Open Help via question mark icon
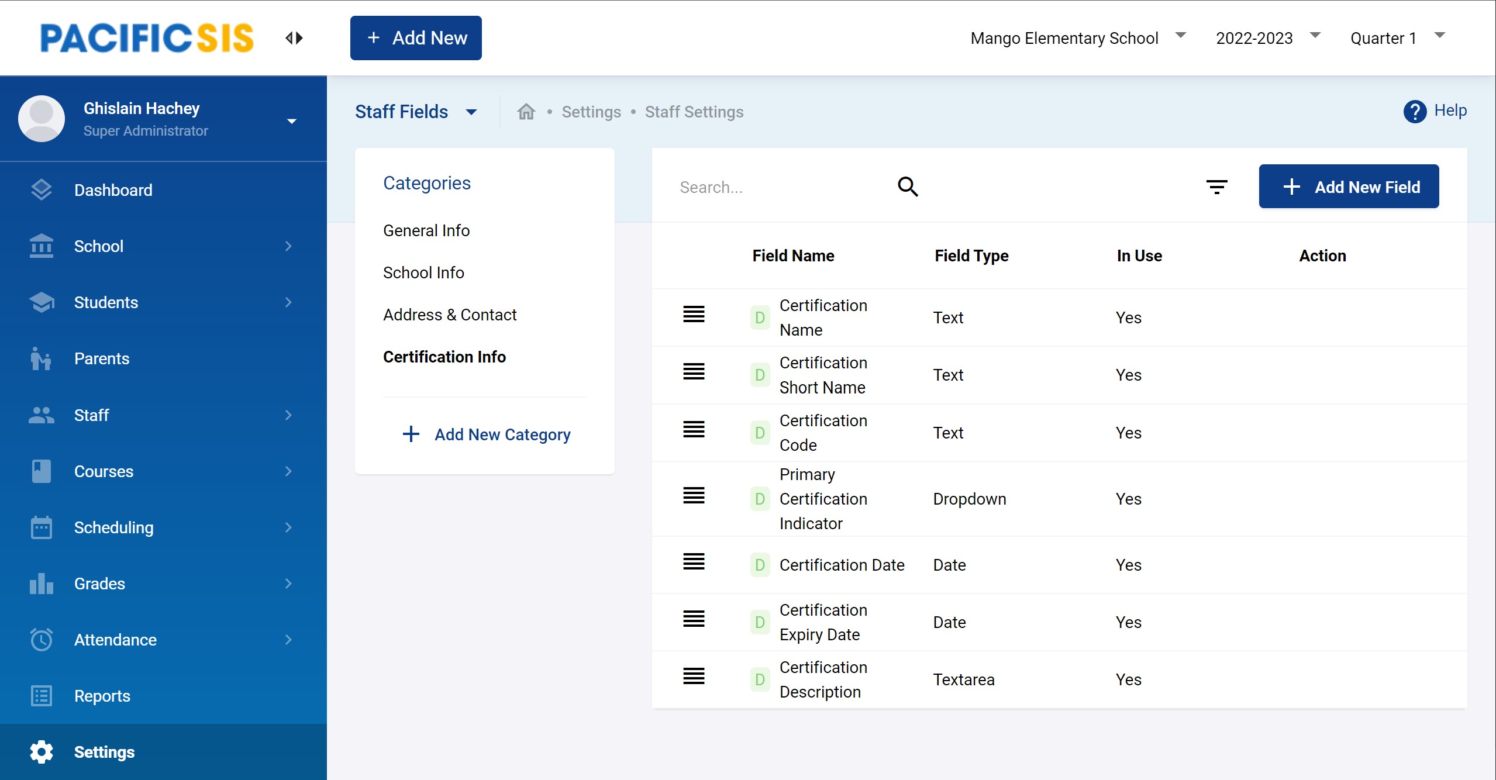This screenshot has height=780, width=1496. coord(1415,111)
